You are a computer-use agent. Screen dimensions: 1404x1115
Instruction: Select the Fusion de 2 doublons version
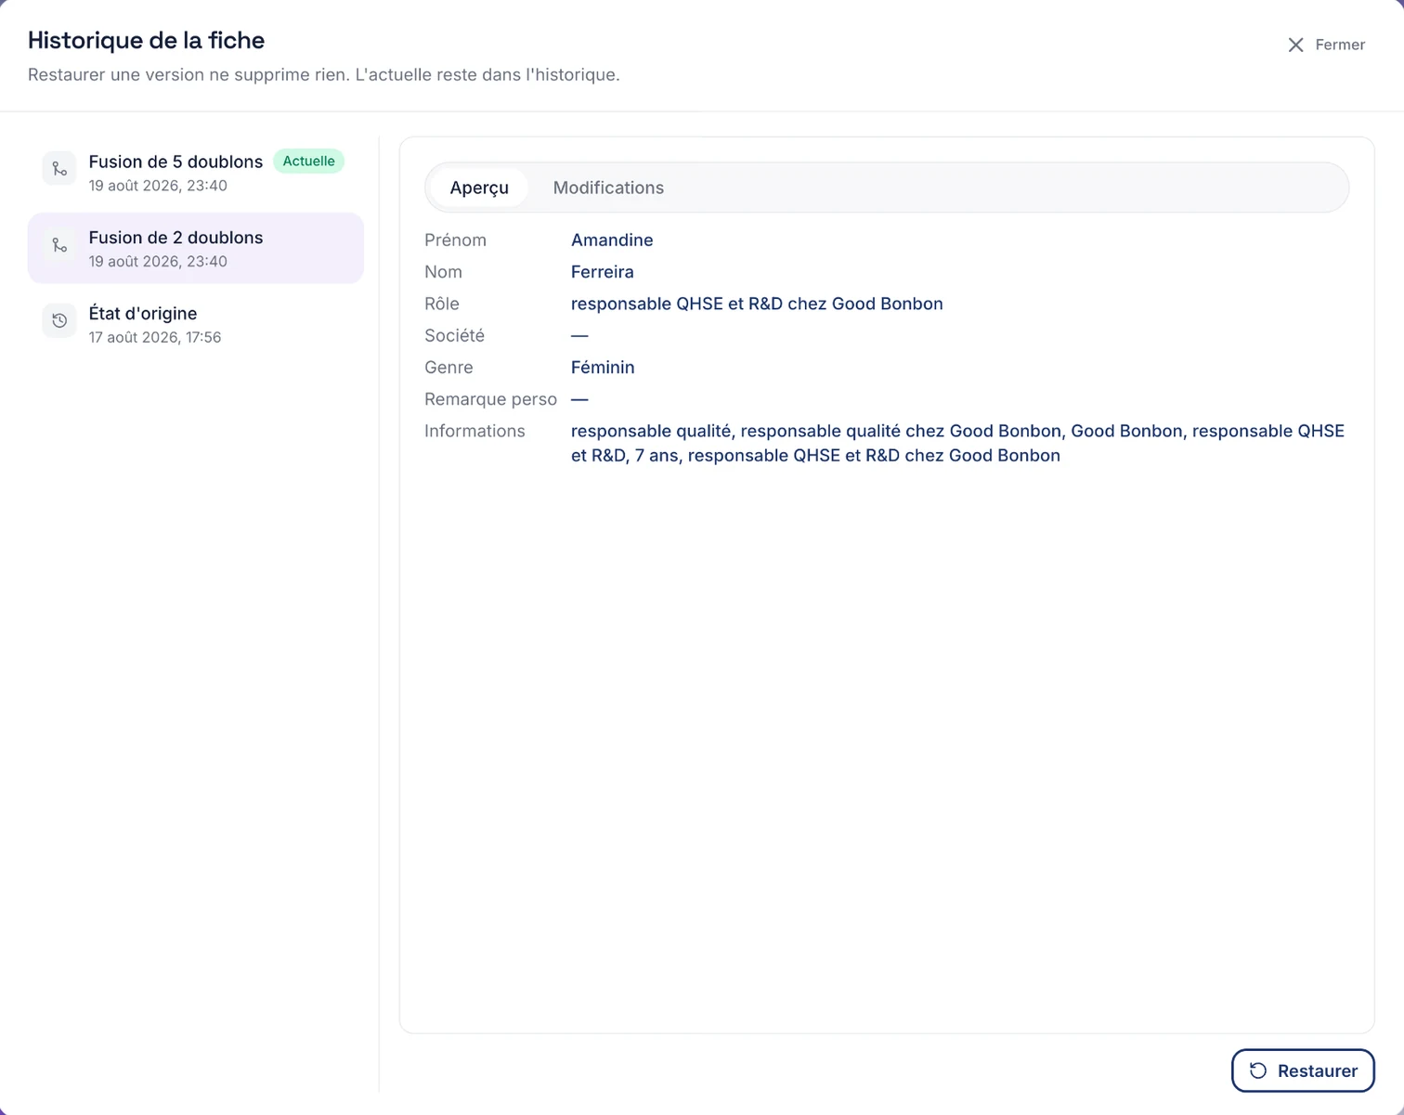click(x=196, y=248)
